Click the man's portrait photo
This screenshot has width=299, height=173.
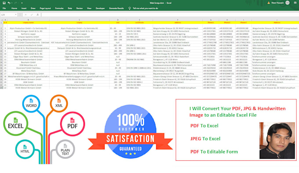coord(277,141)
